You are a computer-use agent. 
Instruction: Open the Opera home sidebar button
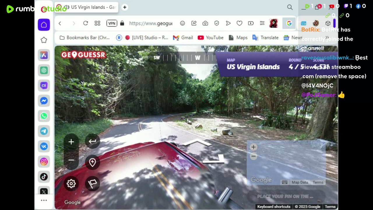(44, 25)
